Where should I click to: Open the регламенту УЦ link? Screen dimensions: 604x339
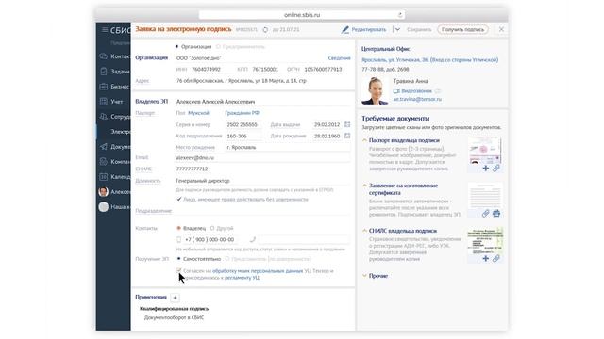(242, 278)
